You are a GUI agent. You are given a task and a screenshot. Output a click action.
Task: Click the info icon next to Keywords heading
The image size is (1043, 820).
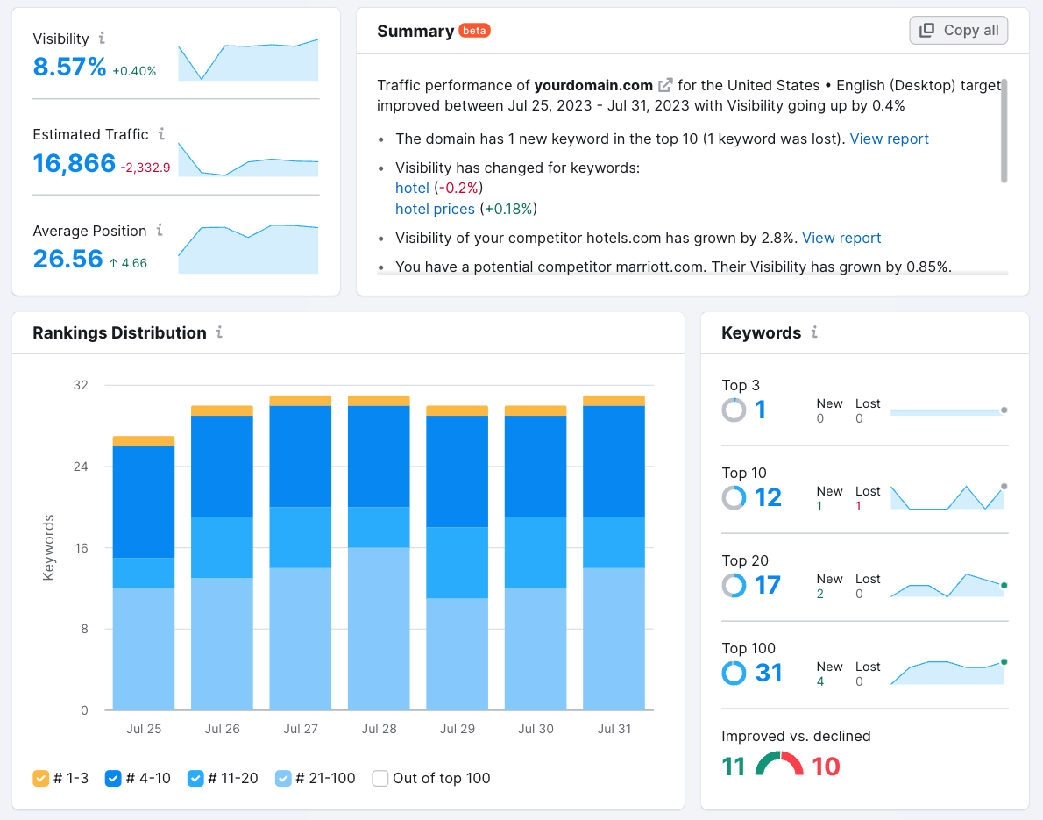814,333
